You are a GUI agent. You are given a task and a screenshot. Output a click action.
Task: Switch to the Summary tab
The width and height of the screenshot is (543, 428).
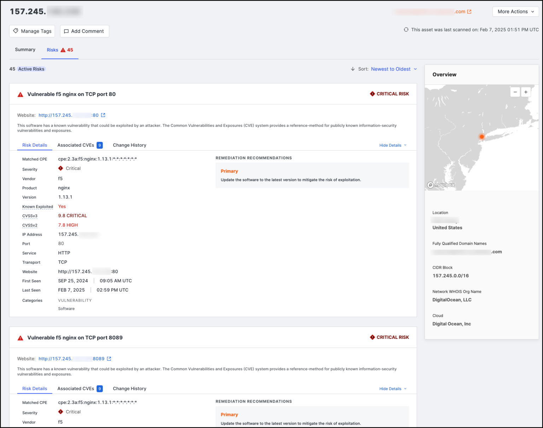tap(25, 50)
